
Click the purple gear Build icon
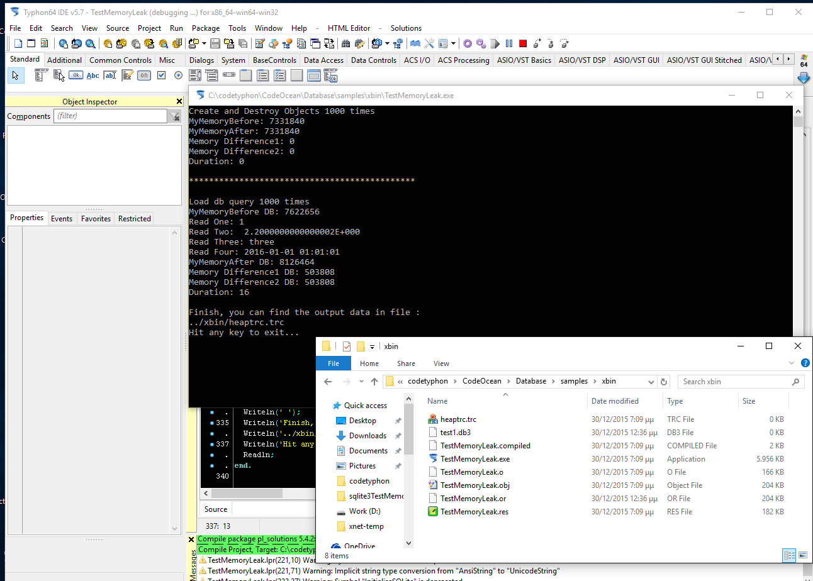coord(468,43)
